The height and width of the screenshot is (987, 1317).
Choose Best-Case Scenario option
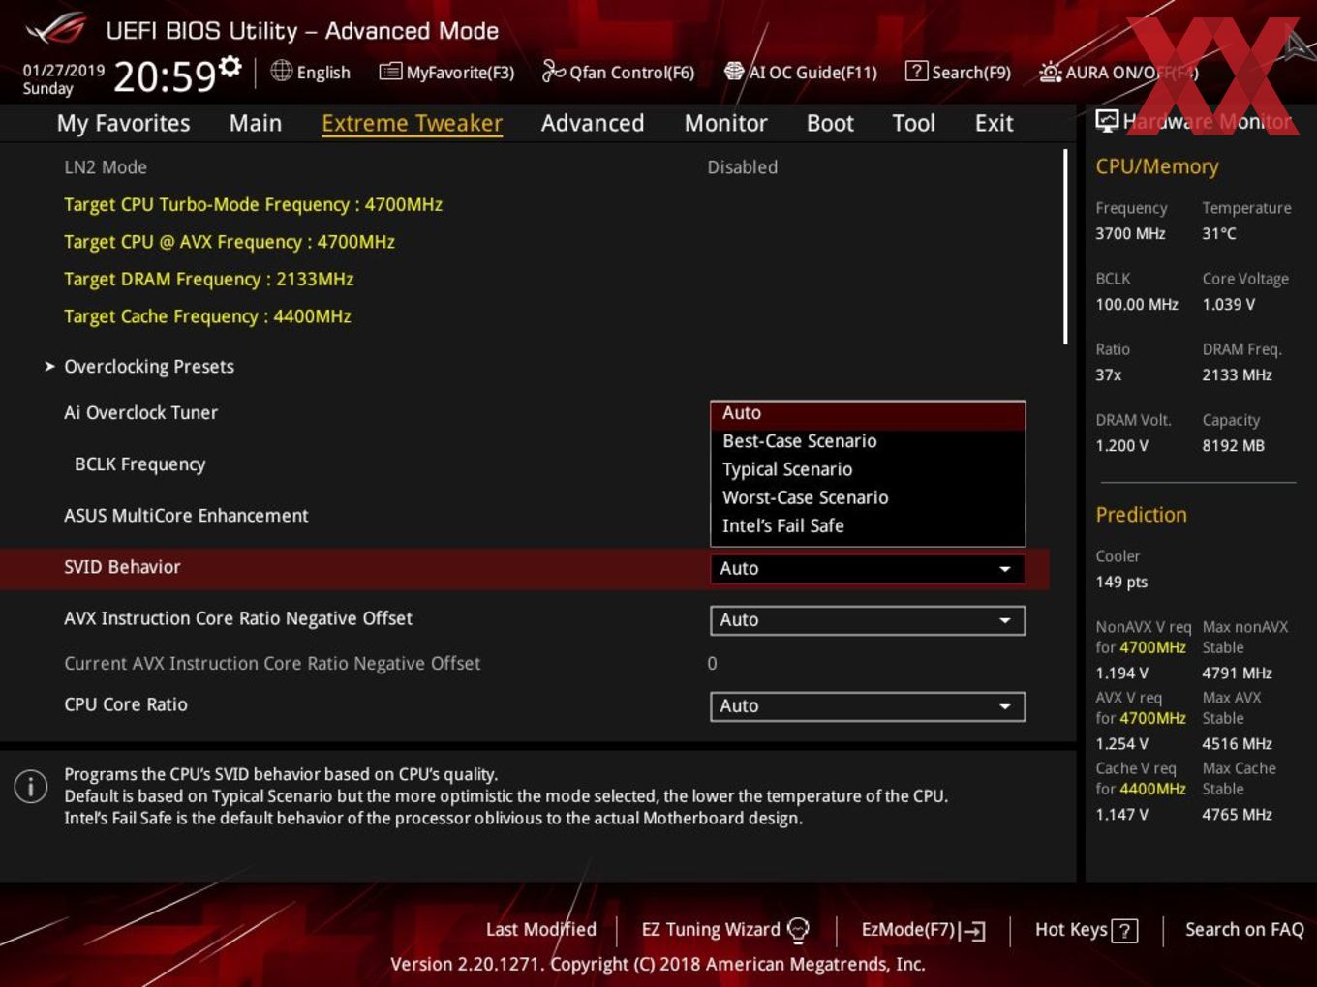coord(868,441)
